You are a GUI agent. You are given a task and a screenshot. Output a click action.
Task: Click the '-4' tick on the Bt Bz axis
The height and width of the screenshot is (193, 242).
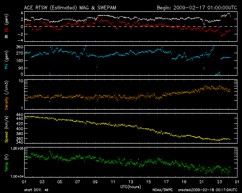click(20, 40)
